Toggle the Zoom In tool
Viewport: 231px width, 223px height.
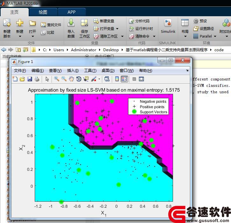click(57, 79)
